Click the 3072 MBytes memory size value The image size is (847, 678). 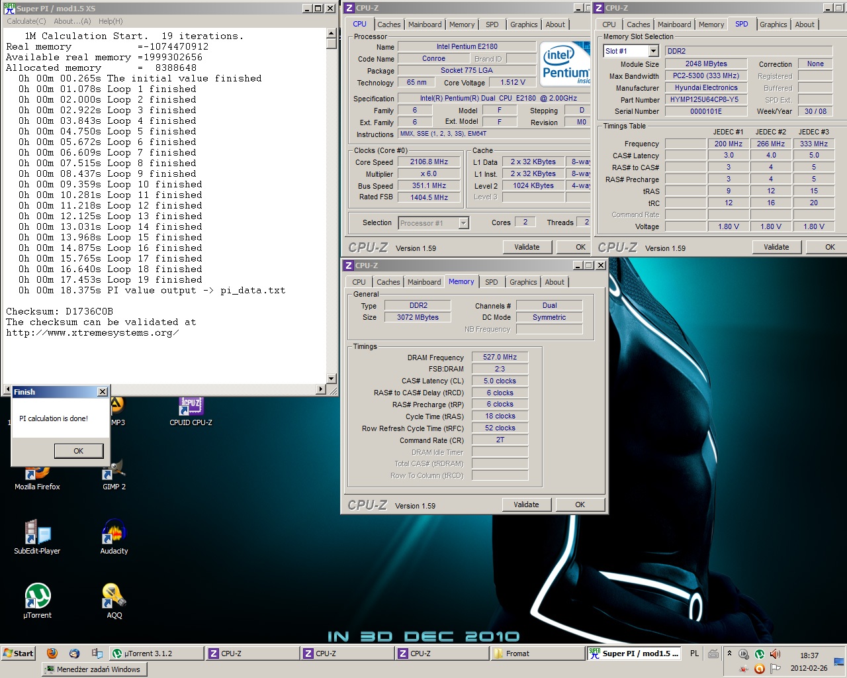click(418, 317)
